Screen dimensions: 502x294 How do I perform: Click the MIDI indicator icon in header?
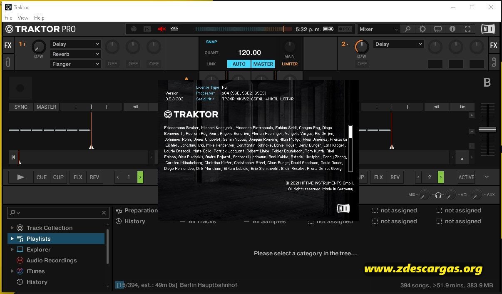click(x=134, y=29)
